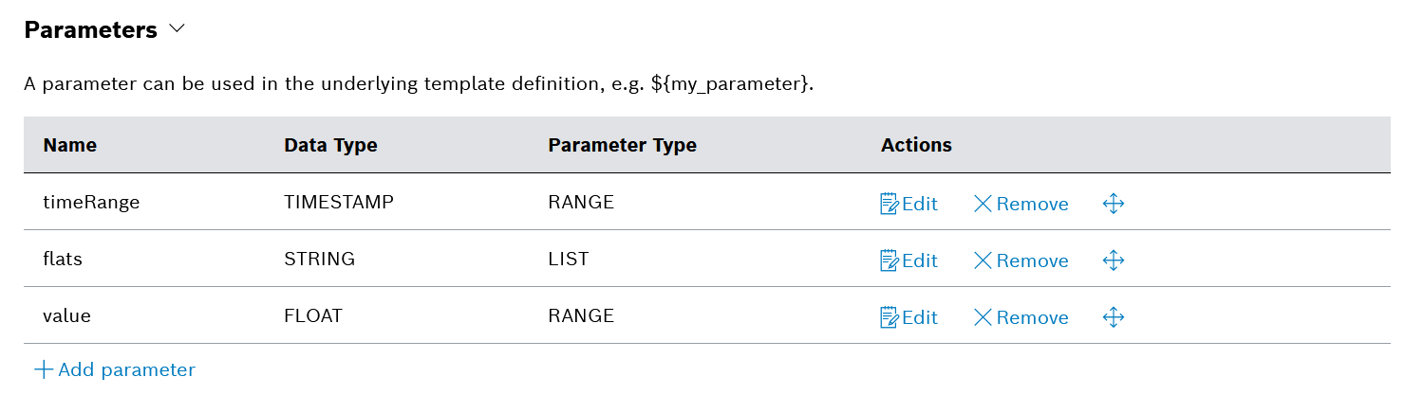Viewport: 1405px width, 395px height.
Task: Click the Data Type column header
Action: [330, 145]
